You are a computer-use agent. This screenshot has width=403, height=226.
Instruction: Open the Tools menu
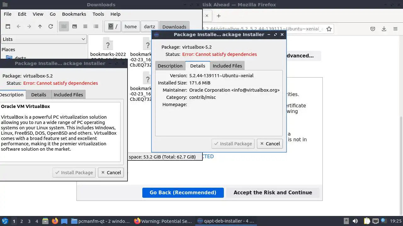pyautogui.click(x=98, y=14)
